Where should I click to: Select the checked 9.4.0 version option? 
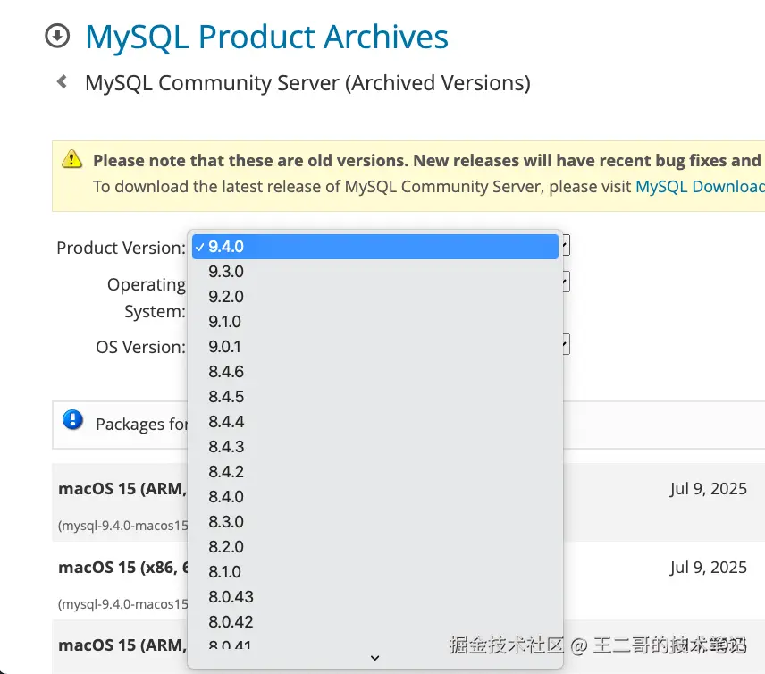374,247
